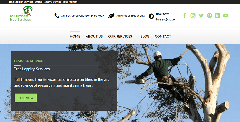Image resolution: width=240 pixels, height=122 pixels.
Task: Open the Home menu item
Action: pos(75,36)
